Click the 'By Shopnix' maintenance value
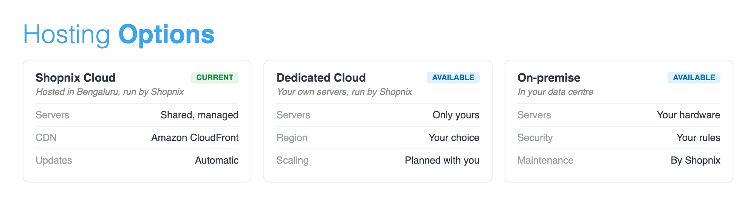The height and width of the screenshot is (198, 756). (x=695, y=160)
